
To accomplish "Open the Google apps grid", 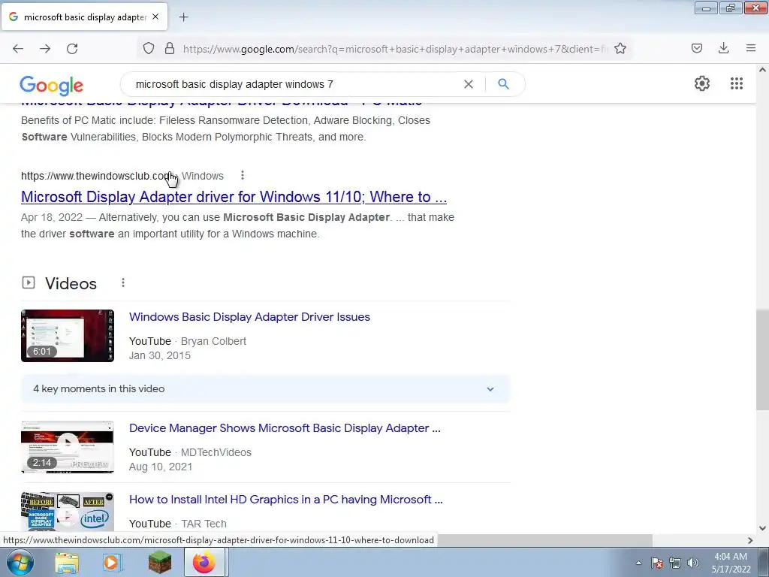I will click(737, 83).
